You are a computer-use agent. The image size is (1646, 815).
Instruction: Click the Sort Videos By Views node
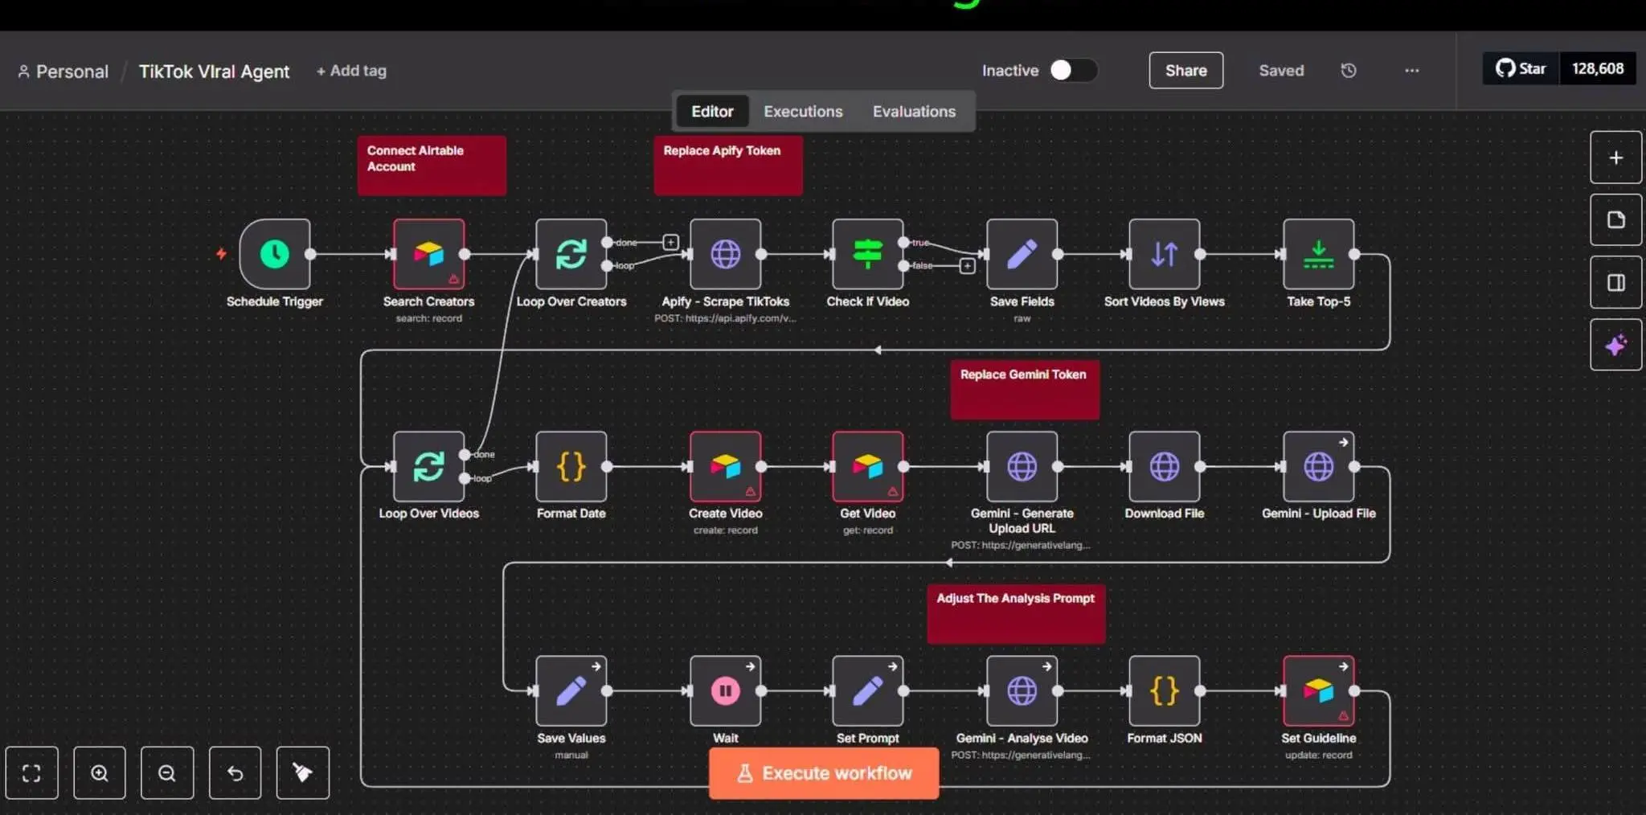click(1164, 254)
